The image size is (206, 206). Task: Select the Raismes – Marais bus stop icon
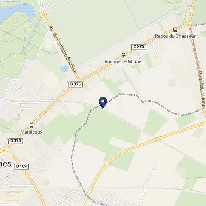coord(124,55)
